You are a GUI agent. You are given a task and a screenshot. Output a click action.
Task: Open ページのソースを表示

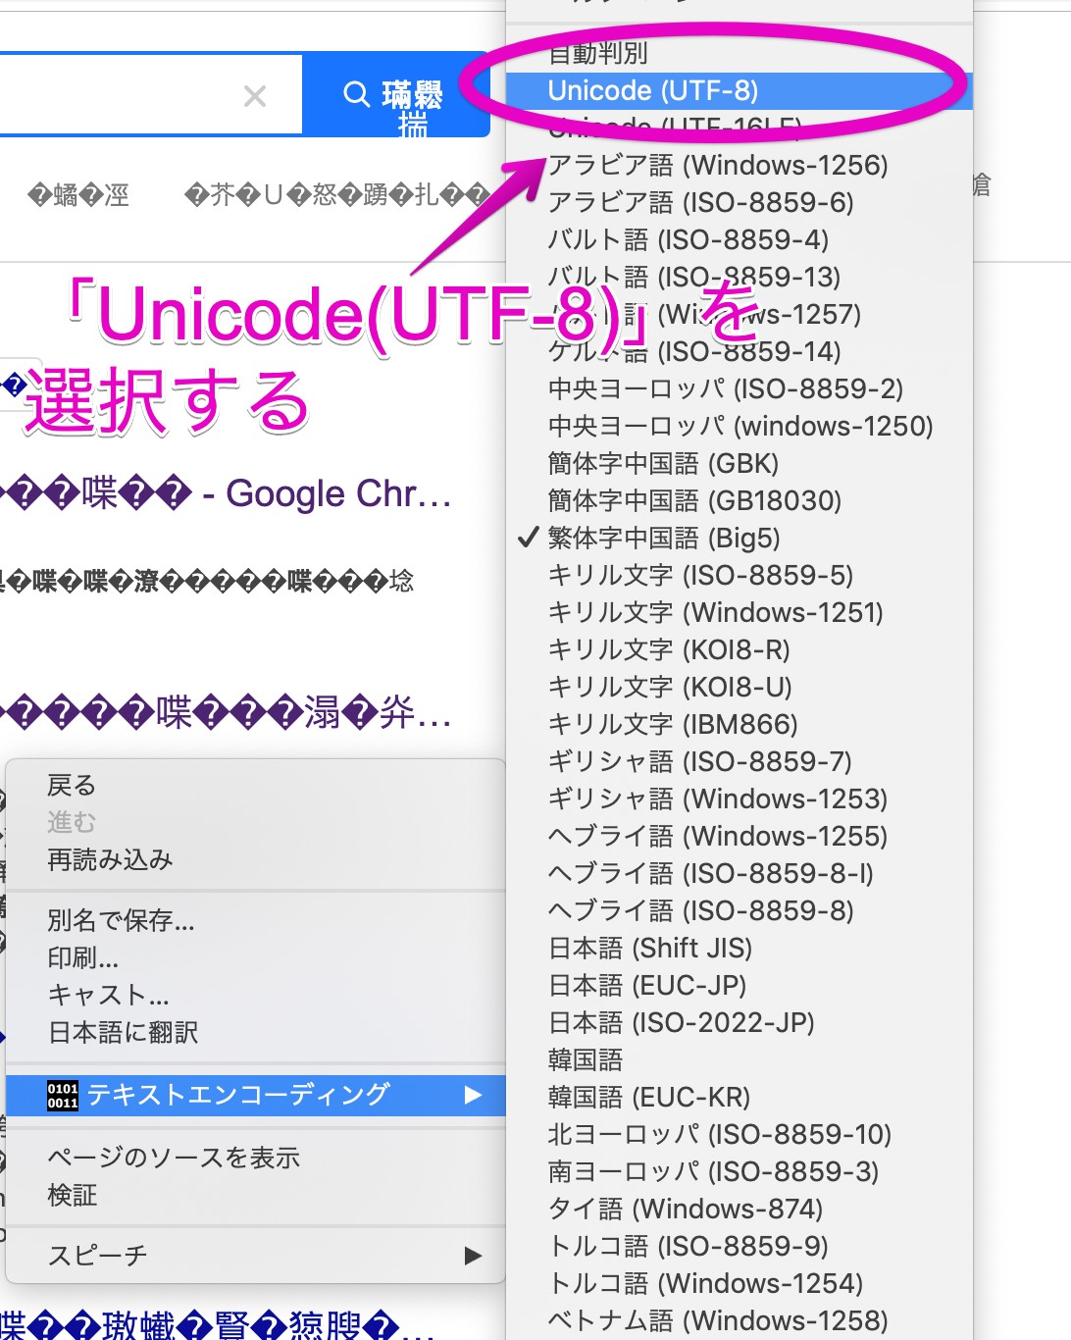(174, 1158)
